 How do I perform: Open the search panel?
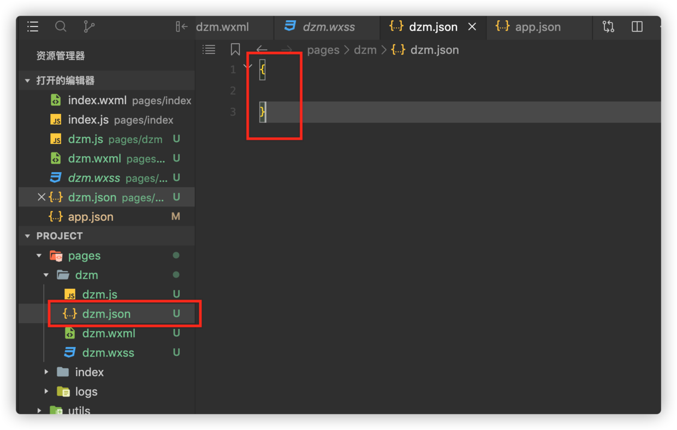pyautogui.click(x=61, y=26)
